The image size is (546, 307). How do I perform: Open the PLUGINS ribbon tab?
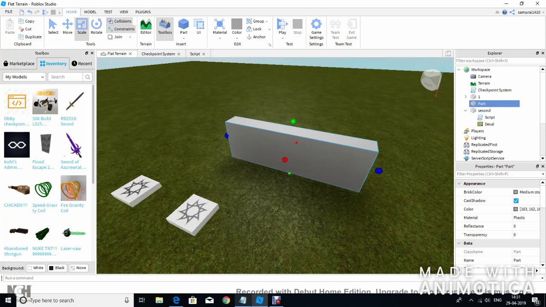[x=143, y=12]
